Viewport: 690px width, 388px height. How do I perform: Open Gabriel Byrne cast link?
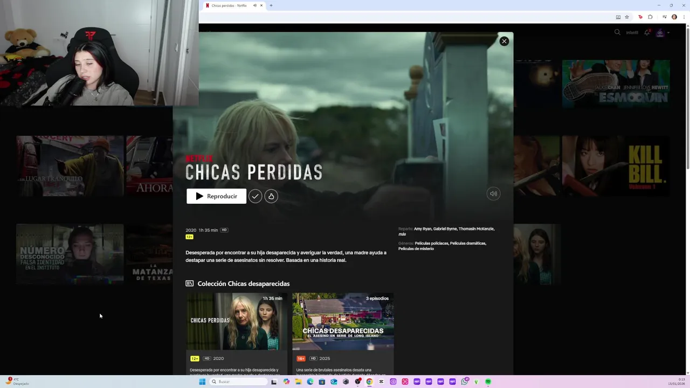click(445, 229)
